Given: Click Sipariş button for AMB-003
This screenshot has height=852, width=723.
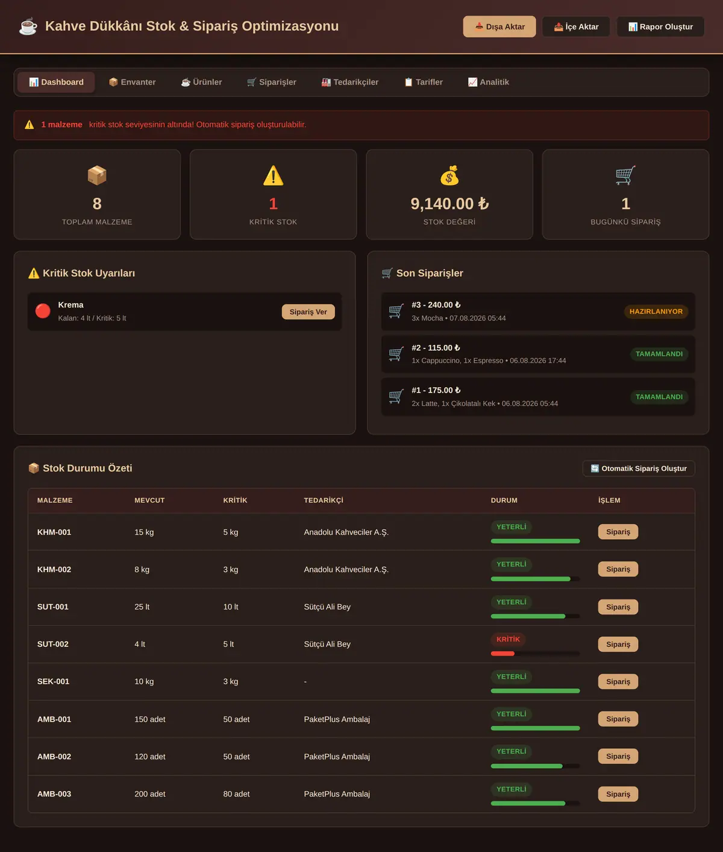Looking at the screenshot, I should click(618, 794).
